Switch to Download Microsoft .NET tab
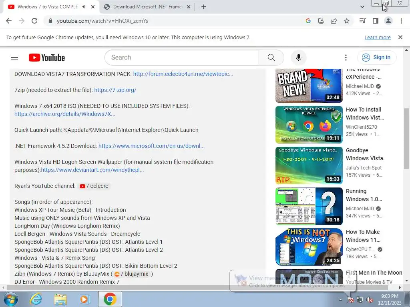The width and height of the screenshot is (410, 307). click(x=147, y=7)
